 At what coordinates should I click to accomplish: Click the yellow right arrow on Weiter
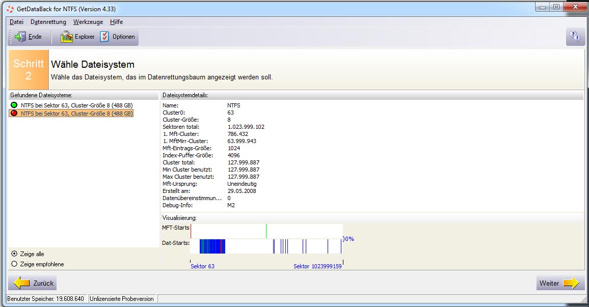click(x=571, y=283)
